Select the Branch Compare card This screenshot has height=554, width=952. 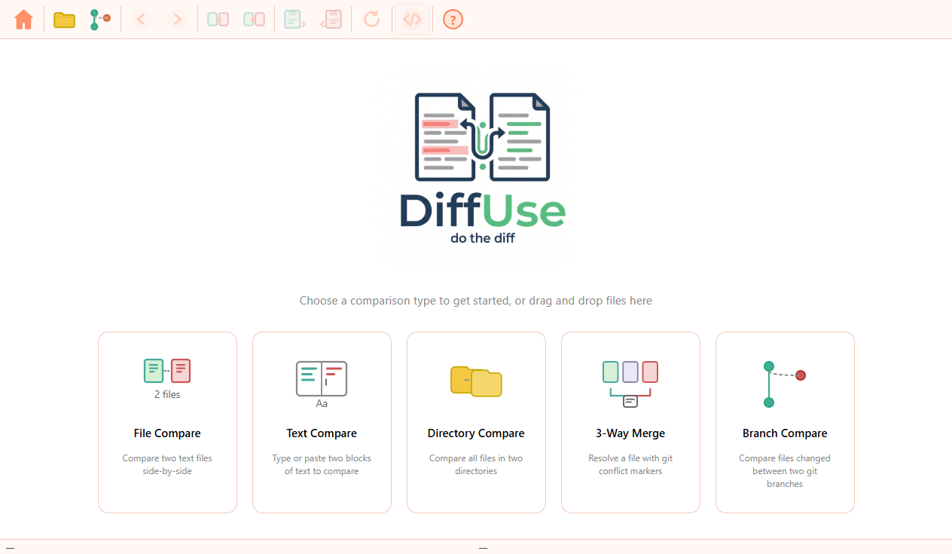click(785, 422)
